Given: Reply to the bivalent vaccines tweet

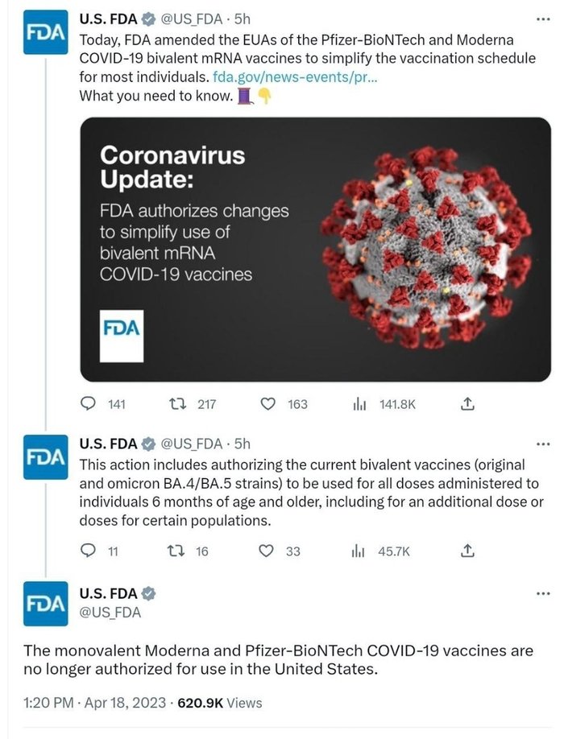Looking at the screenshot, I should pos(90,551).
